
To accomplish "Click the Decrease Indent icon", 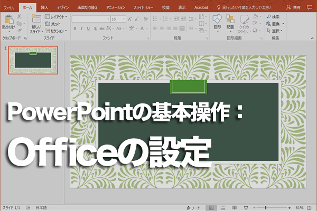I will pyautogui.click(x=176, y=19).
